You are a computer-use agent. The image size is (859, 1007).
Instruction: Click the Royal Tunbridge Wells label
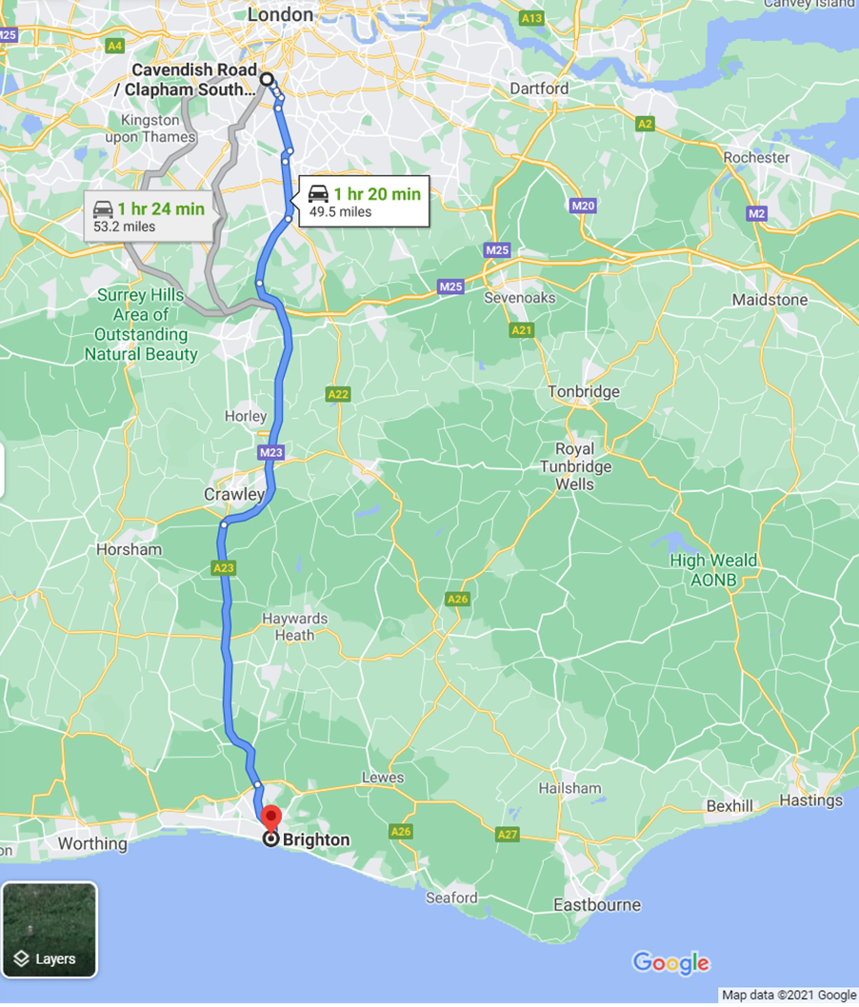pos(575,466)
